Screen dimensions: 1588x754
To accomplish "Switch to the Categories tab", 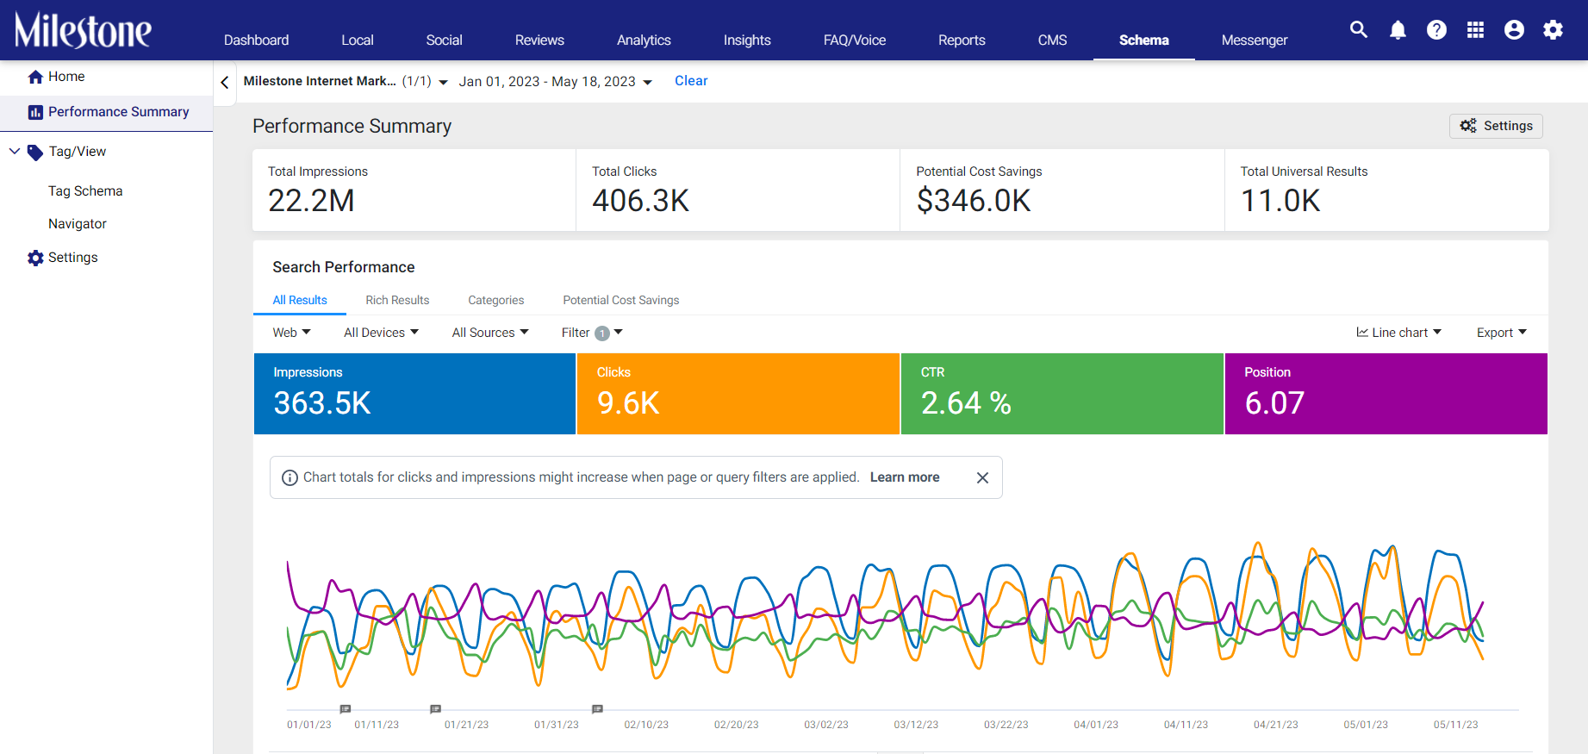I will tap(496, 300).
